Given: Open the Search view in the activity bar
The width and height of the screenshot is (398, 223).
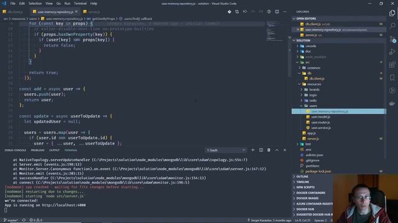Looking at the screenshot, I should click(392, 26).
